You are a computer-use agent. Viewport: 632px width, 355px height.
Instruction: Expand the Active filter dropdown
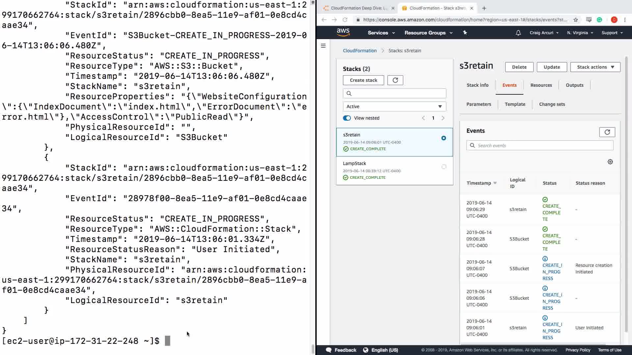click(x=394, y=106)
